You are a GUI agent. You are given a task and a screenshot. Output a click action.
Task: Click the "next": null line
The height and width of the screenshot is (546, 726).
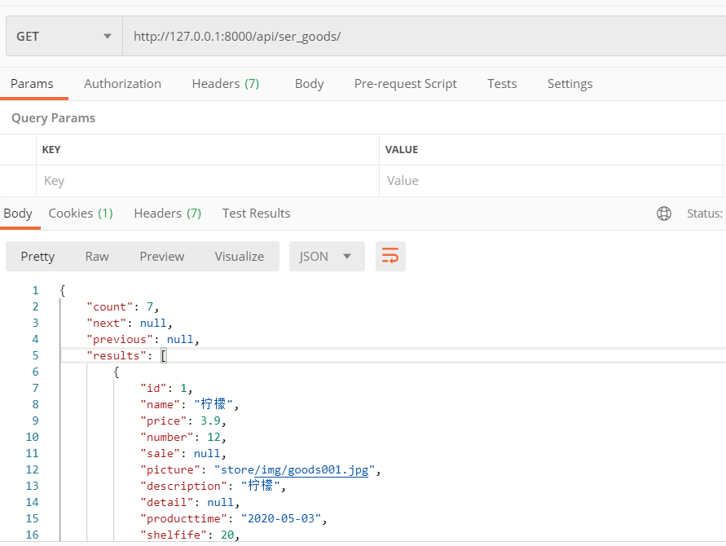130,323
